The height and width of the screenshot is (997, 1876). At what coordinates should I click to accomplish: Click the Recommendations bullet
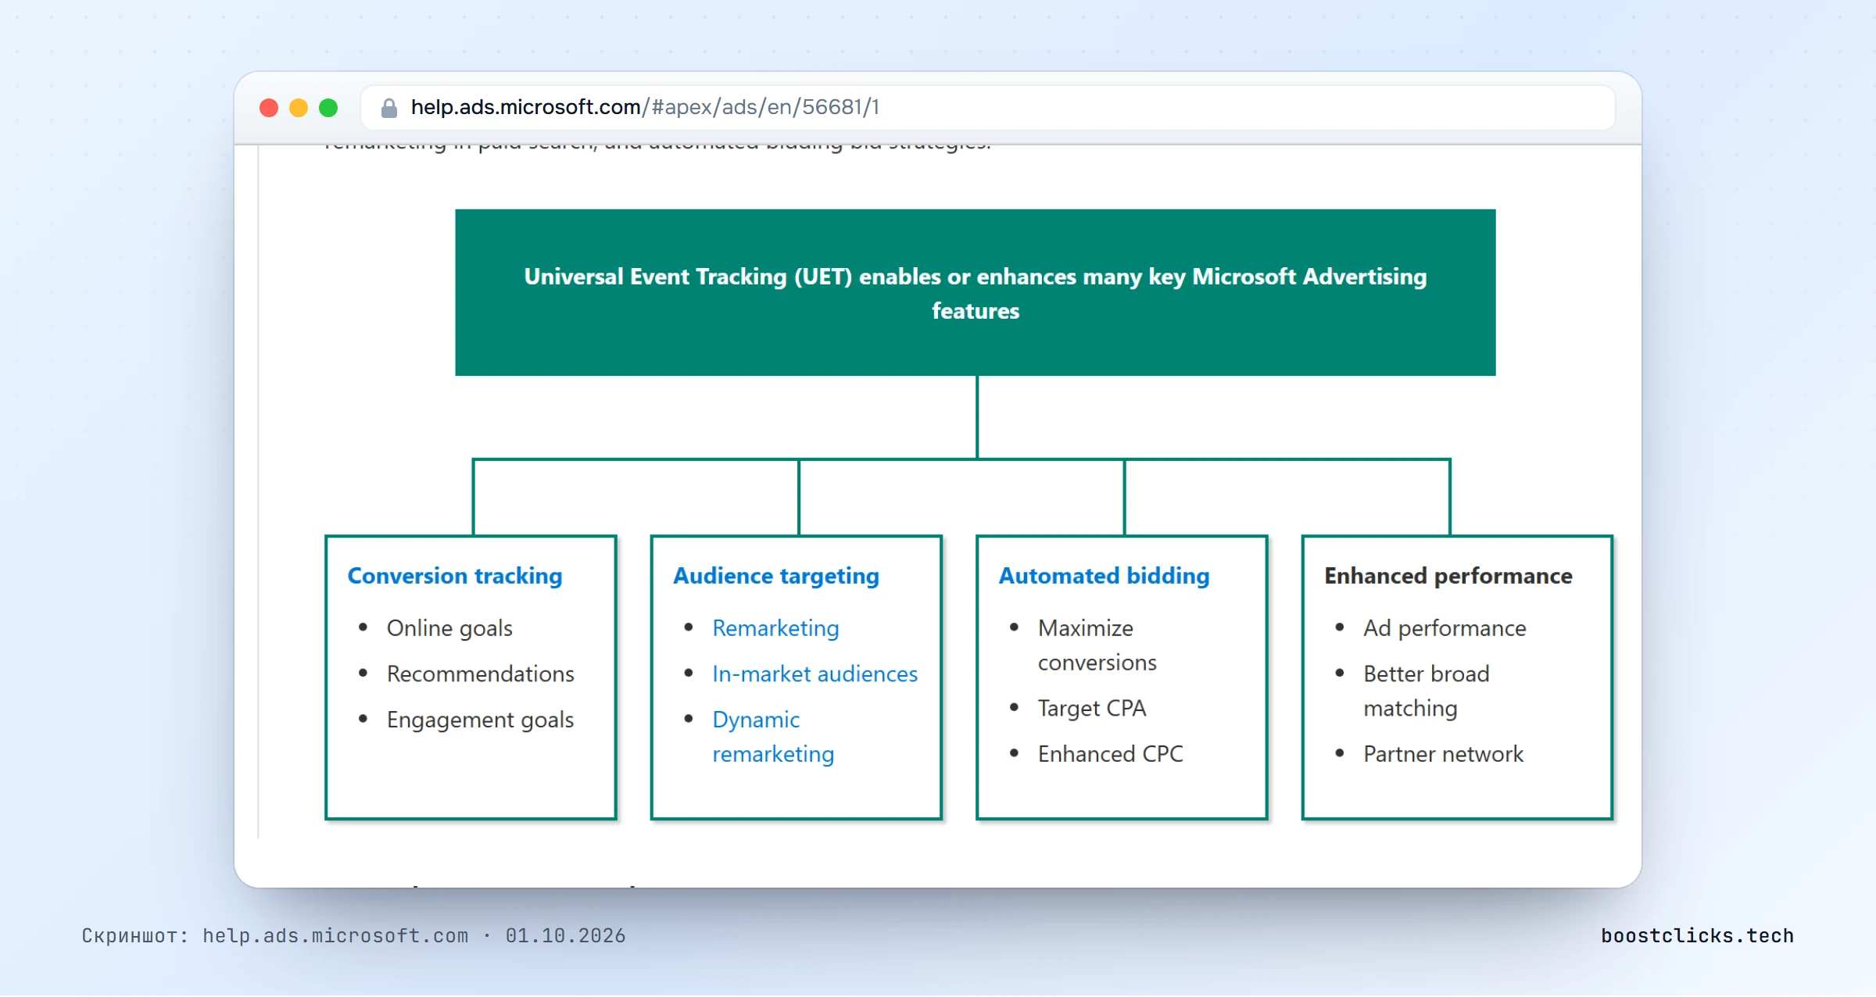click(480, 674)
